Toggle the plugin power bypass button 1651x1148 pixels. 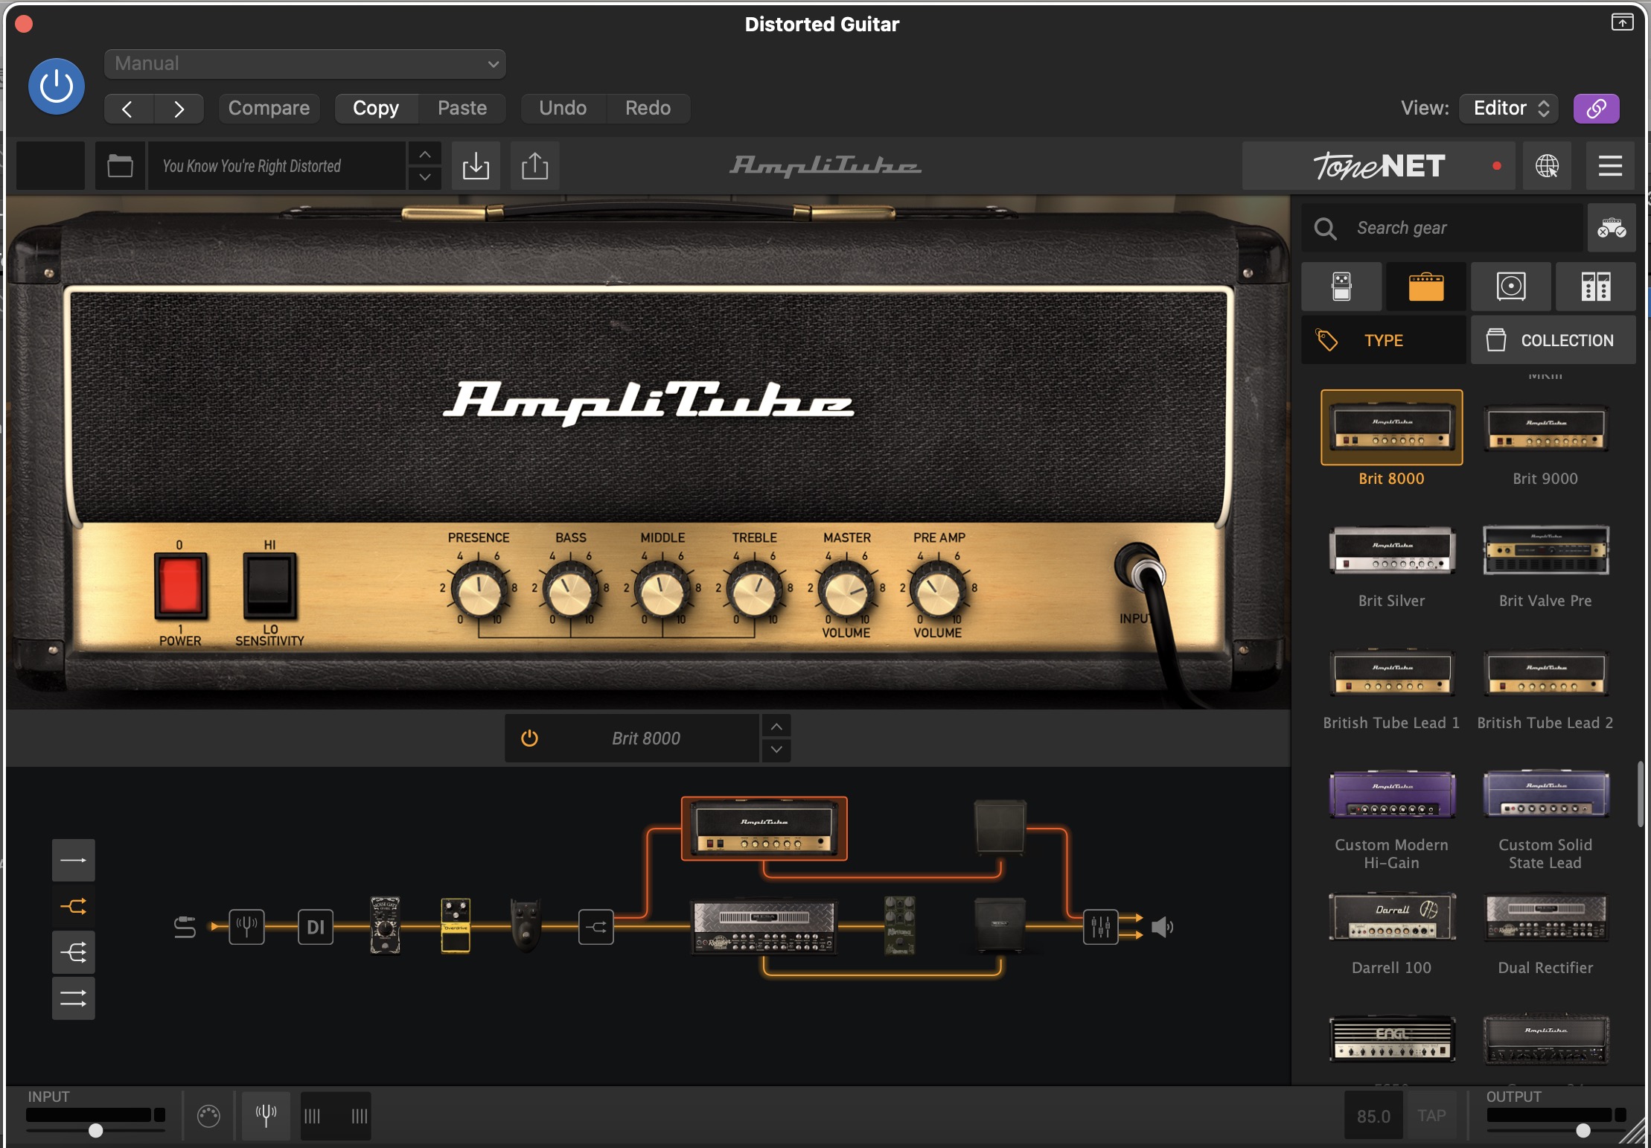coord(57,86)
